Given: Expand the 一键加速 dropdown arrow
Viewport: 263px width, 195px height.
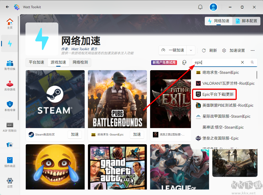Looking at the screenshot, I should pos(191,50).
